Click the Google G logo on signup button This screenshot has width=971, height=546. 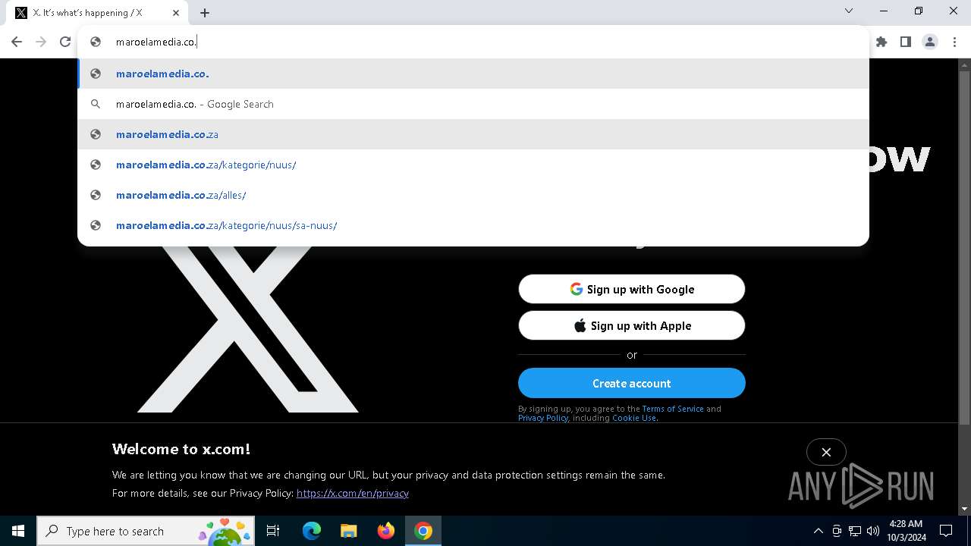click(x=577, y=289)
